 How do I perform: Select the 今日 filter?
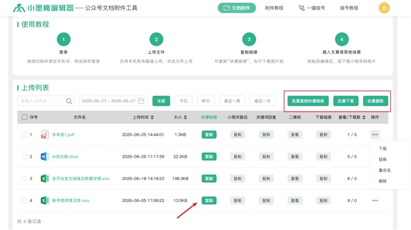point(183,101)
